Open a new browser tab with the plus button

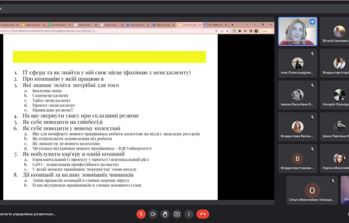click(233, 25)
